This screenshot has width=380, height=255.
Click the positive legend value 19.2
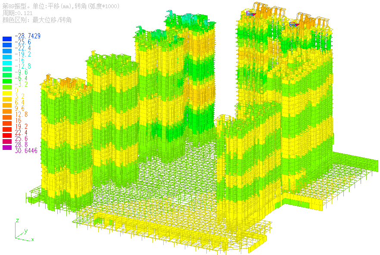22,127
